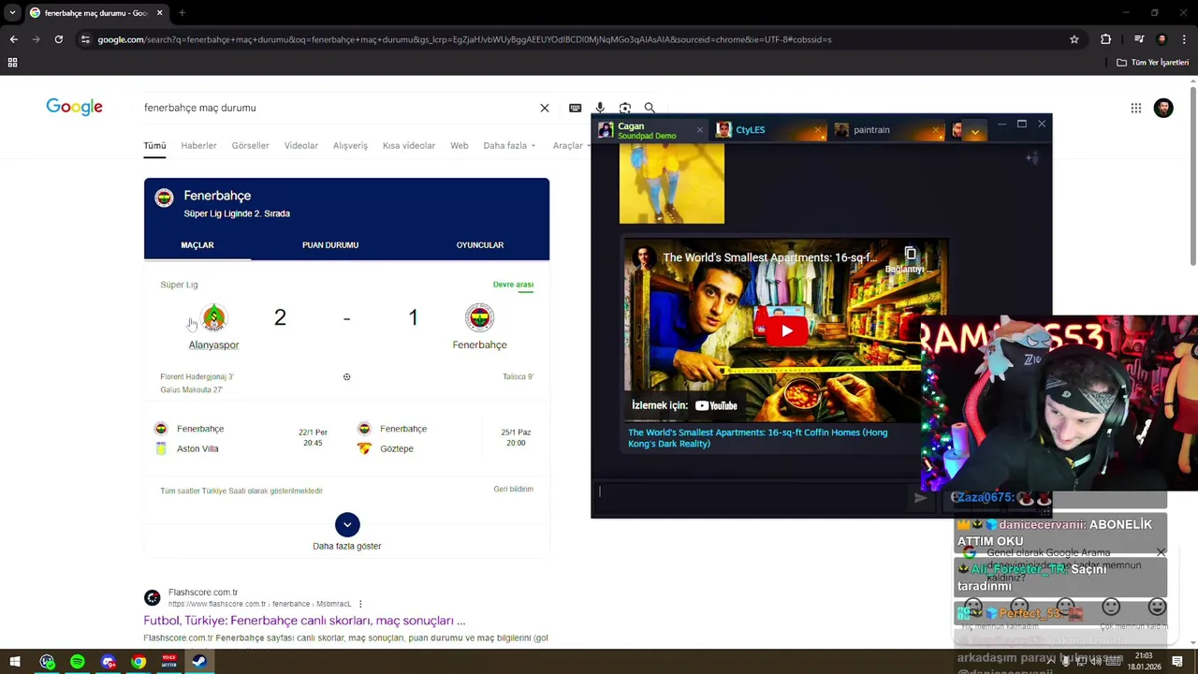Close the paintrain chat tab

935,130
